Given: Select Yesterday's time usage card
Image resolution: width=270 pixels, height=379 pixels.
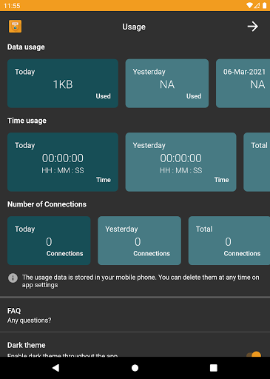Looking at the screenshot, I should click(x=180, y=162).
